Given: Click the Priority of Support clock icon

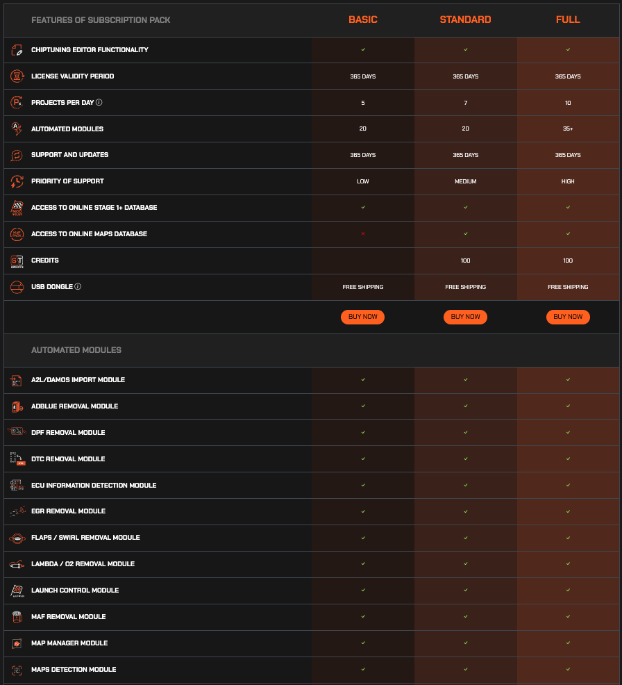Looking at the screenshot, I should [17, 181].
